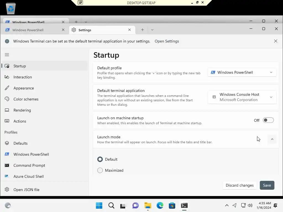The width and height of the screenshot is (283, 212).
Task: Add a new tab with plus button
Action: click(x=142, y=30)
